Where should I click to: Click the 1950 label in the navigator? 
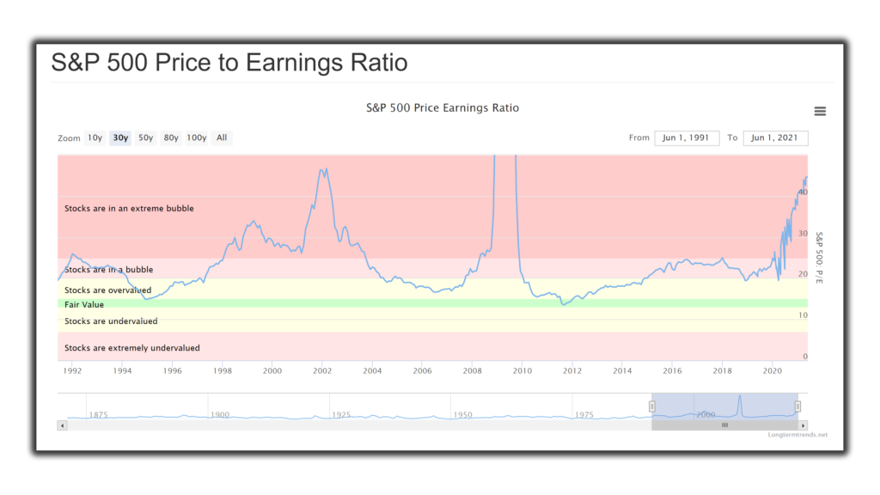462,415
